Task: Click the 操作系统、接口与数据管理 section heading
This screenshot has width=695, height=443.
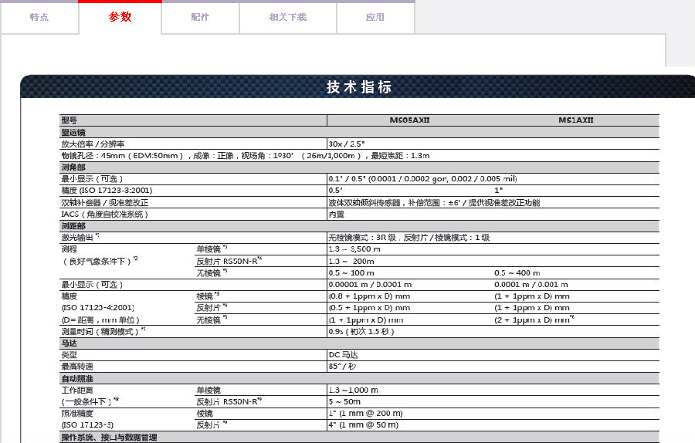Action: coord(109,438)
